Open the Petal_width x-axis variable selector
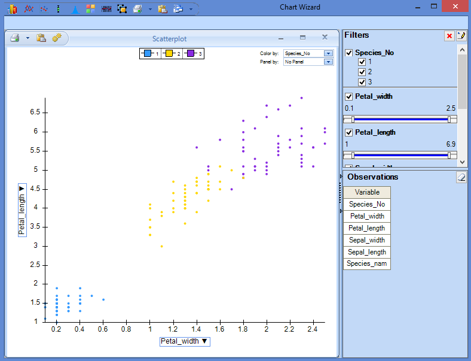Viewport: 471px width, 361px height. 185,341
